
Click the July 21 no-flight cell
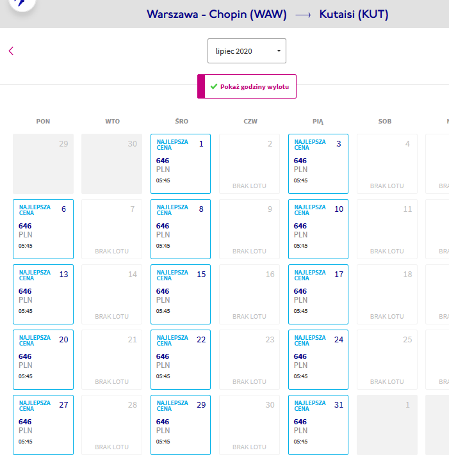click(112, 360)
